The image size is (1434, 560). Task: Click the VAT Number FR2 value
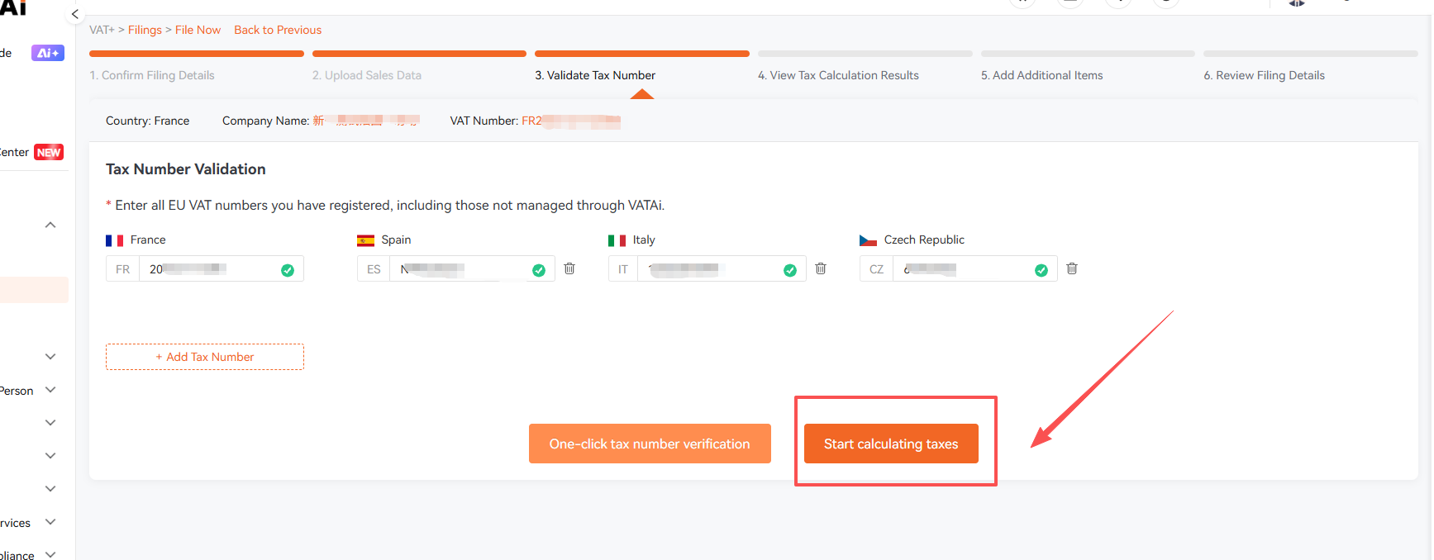[x=571, y=121]
